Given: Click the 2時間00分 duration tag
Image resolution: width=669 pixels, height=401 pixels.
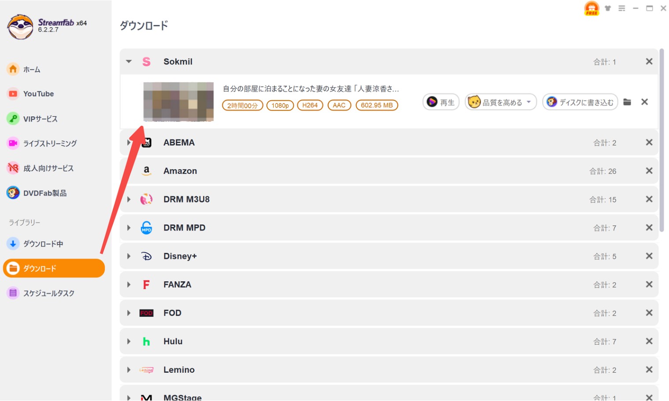Looking at the screenshot, I should coord(243,105).
